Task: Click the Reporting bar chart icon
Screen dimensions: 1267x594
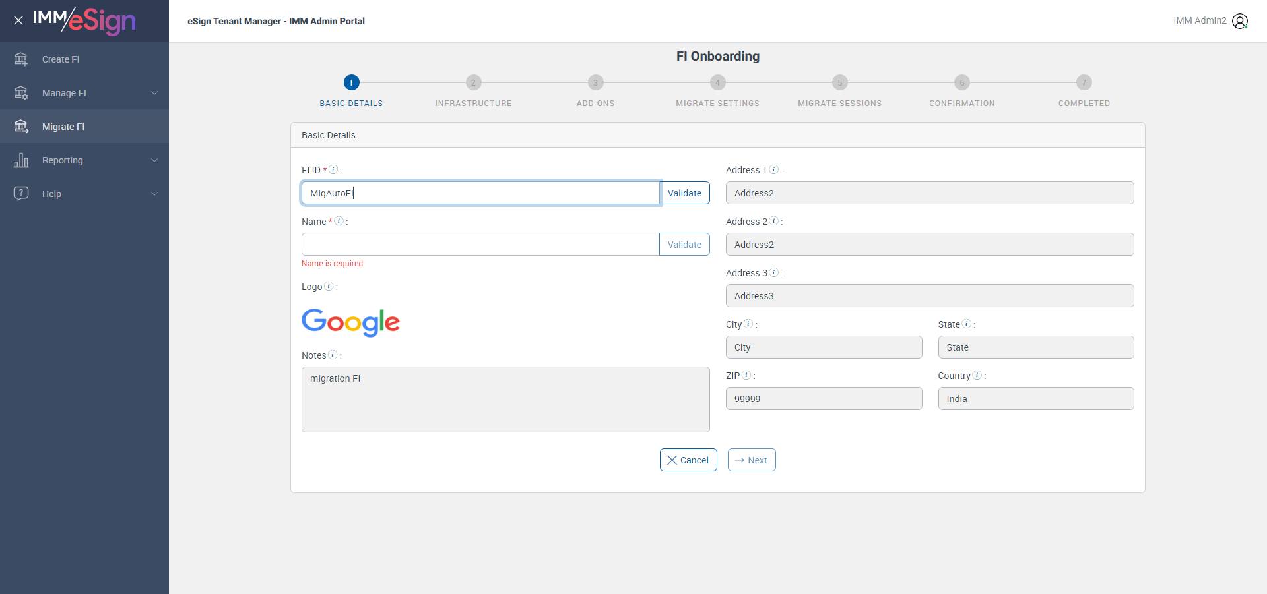Action: tap(21, 160)
